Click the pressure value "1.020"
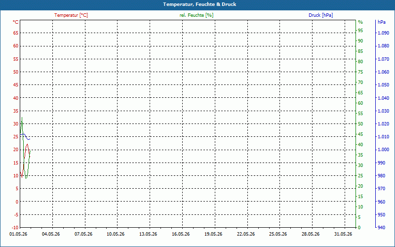Image resolution: width=395 pixels, height=247 pixels. click(384, 124)
